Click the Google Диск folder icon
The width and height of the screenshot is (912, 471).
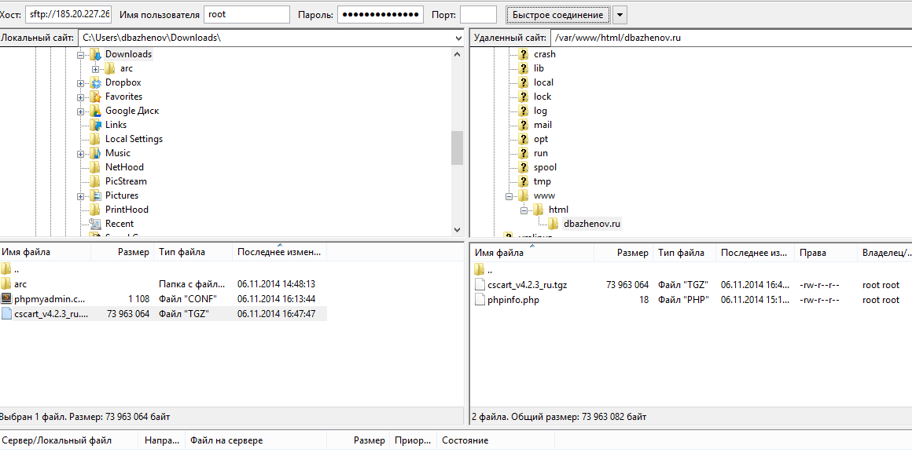click(96, 111)
